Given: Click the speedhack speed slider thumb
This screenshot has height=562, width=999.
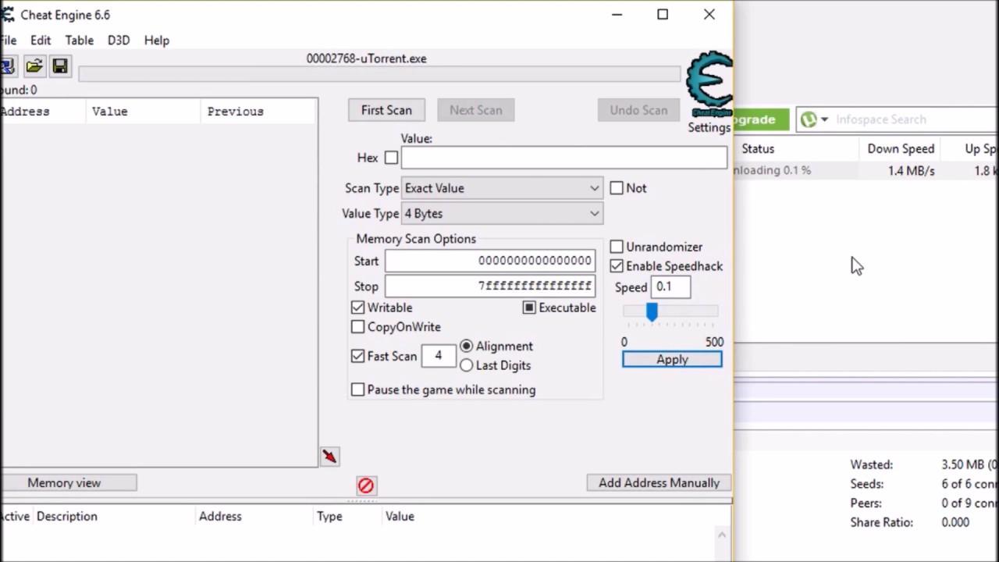Looking at the screenshot, I should tap(652, 311).
